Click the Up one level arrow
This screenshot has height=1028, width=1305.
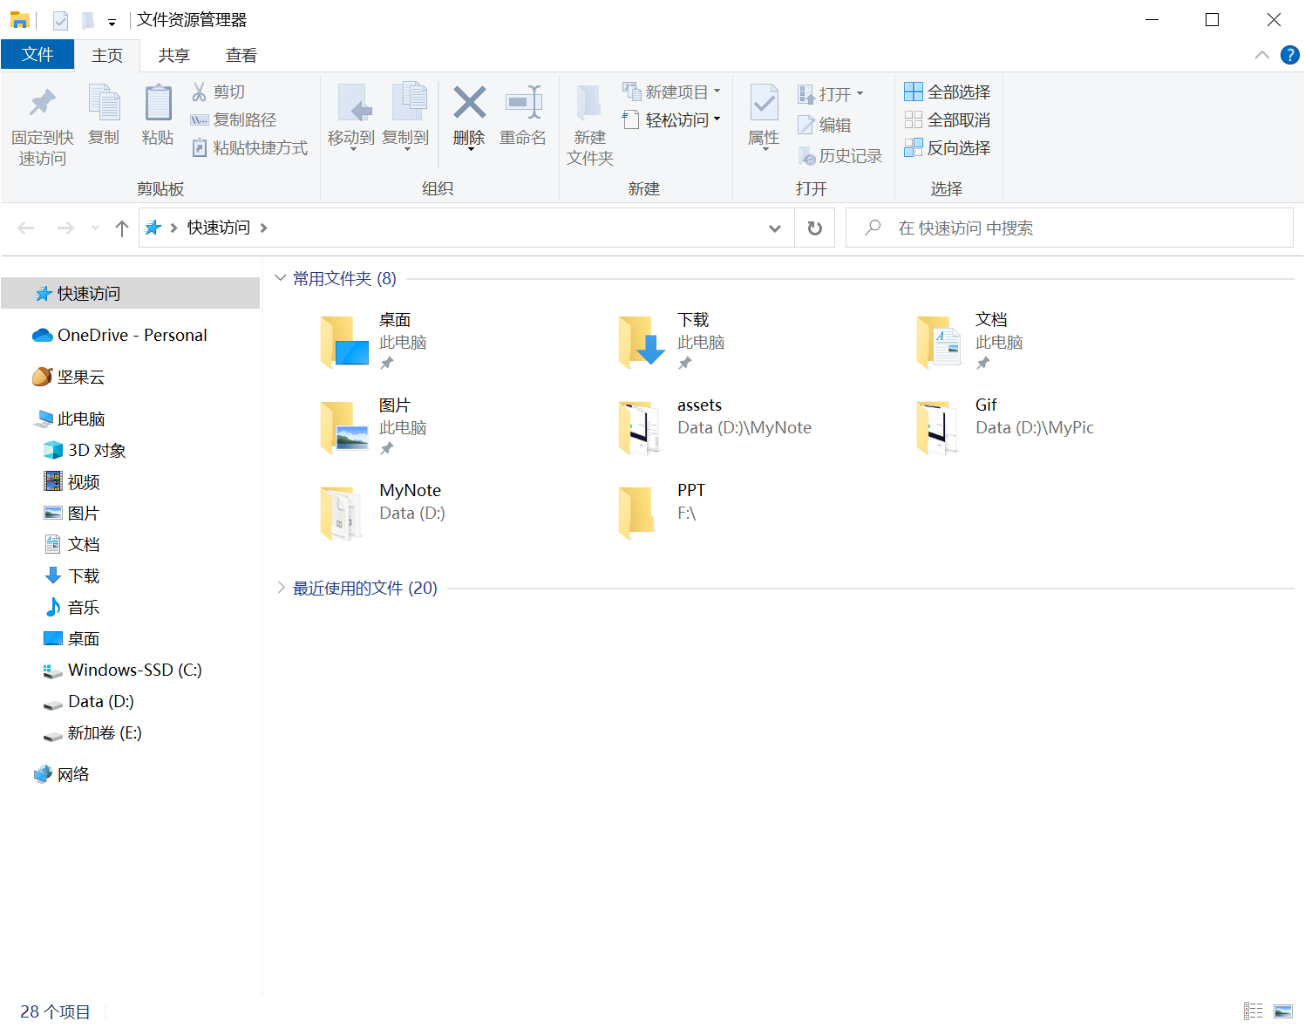(122, 228)
